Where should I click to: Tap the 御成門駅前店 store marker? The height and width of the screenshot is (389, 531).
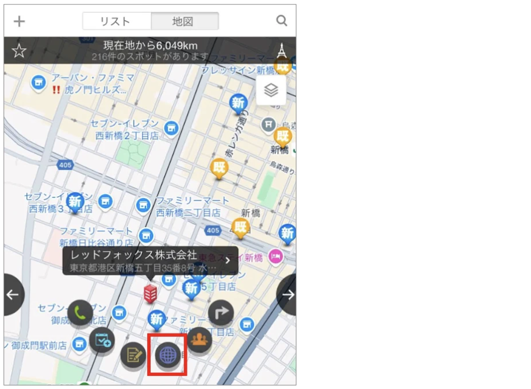[x=79, y=344]
